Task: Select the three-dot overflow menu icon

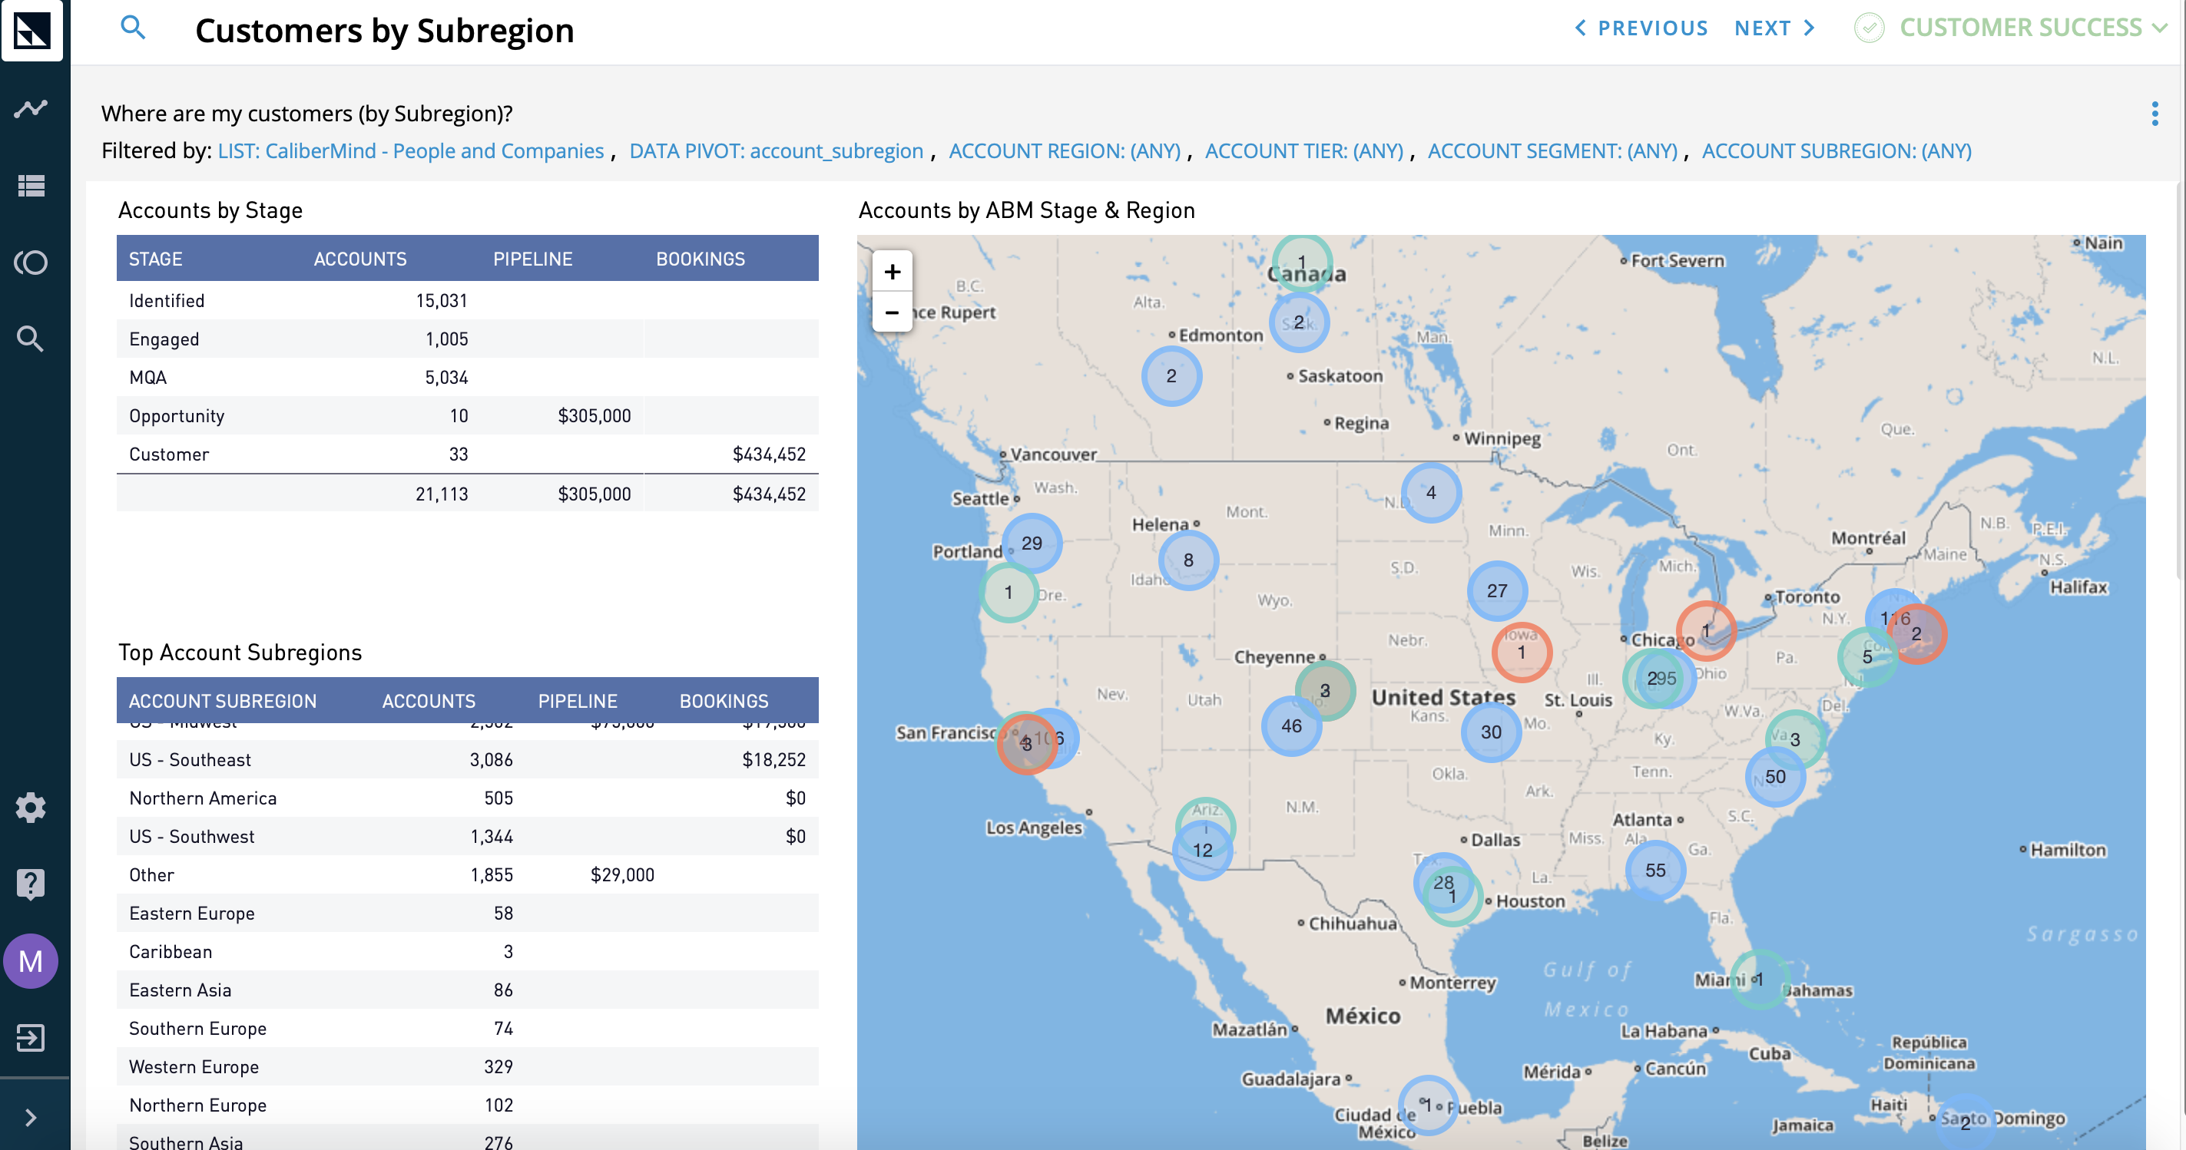Action: tap(2155, 114)
